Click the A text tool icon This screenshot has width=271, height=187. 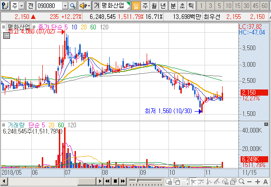(x=265, y=182)
